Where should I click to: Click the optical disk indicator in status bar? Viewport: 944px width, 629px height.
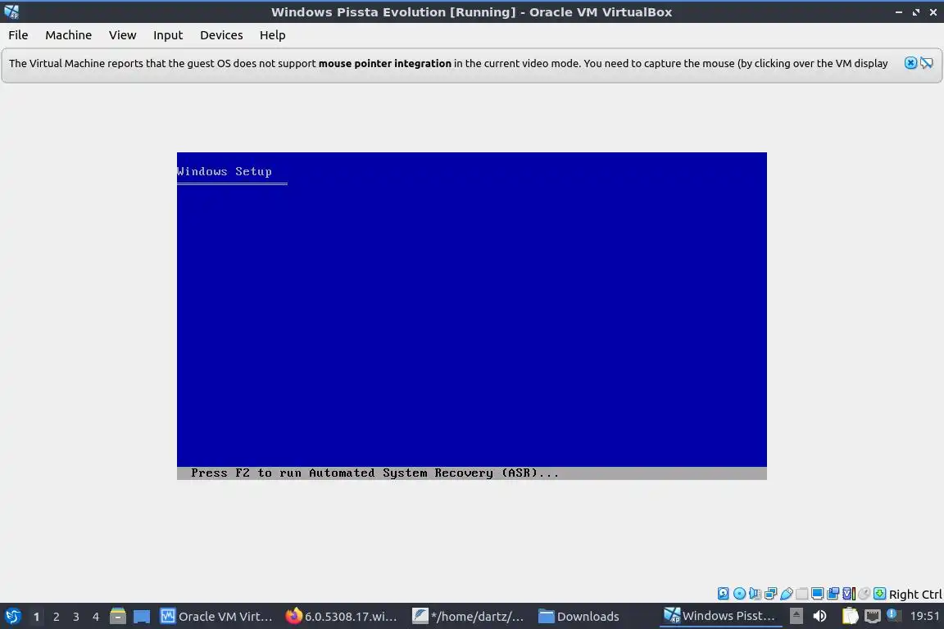point(739,594)
